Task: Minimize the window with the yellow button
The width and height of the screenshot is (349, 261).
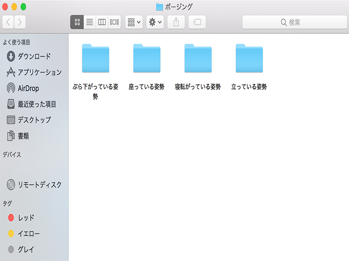Action: pos(14,7)
